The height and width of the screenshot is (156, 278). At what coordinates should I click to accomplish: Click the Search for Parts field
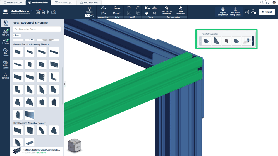pos(37,29)
